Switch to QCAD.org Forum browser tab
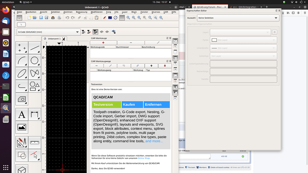 (209, 7)
